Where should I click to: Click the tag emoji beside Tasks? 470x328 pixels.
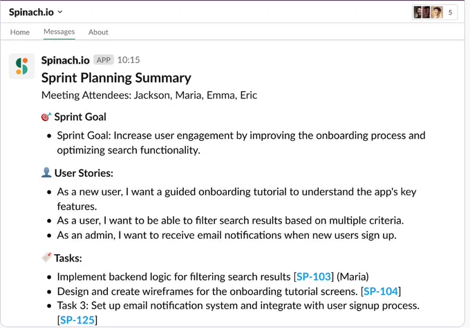coord(46,258)
